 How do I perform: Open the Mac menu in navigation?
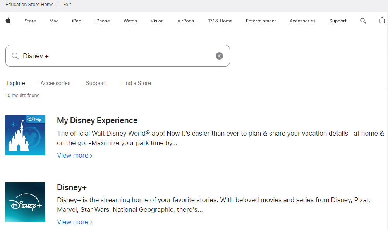(54, 21)
